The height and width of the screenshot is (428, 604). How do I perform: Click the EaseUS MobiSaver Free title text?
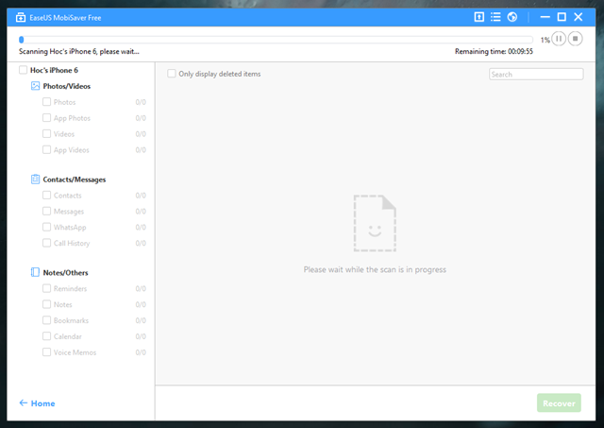(65, 18)
